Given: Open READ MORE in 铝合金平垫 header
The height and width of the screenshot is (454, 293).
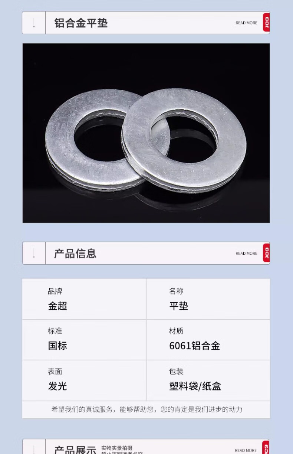Looking at the screenshot, I should pos(246,23).
